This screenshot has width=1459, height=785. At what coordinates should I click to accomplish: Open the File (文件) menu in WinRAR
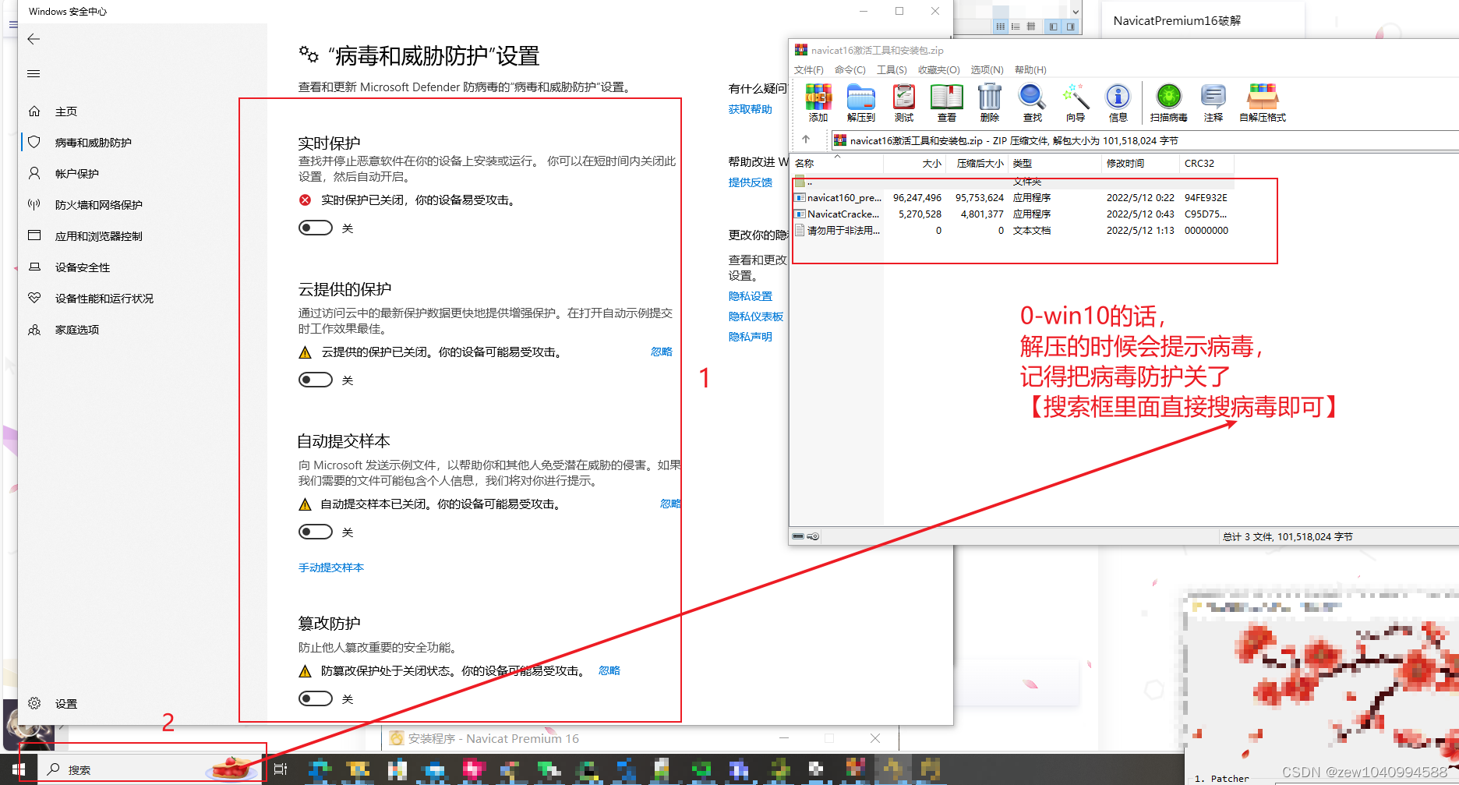(x=809, y=70)
